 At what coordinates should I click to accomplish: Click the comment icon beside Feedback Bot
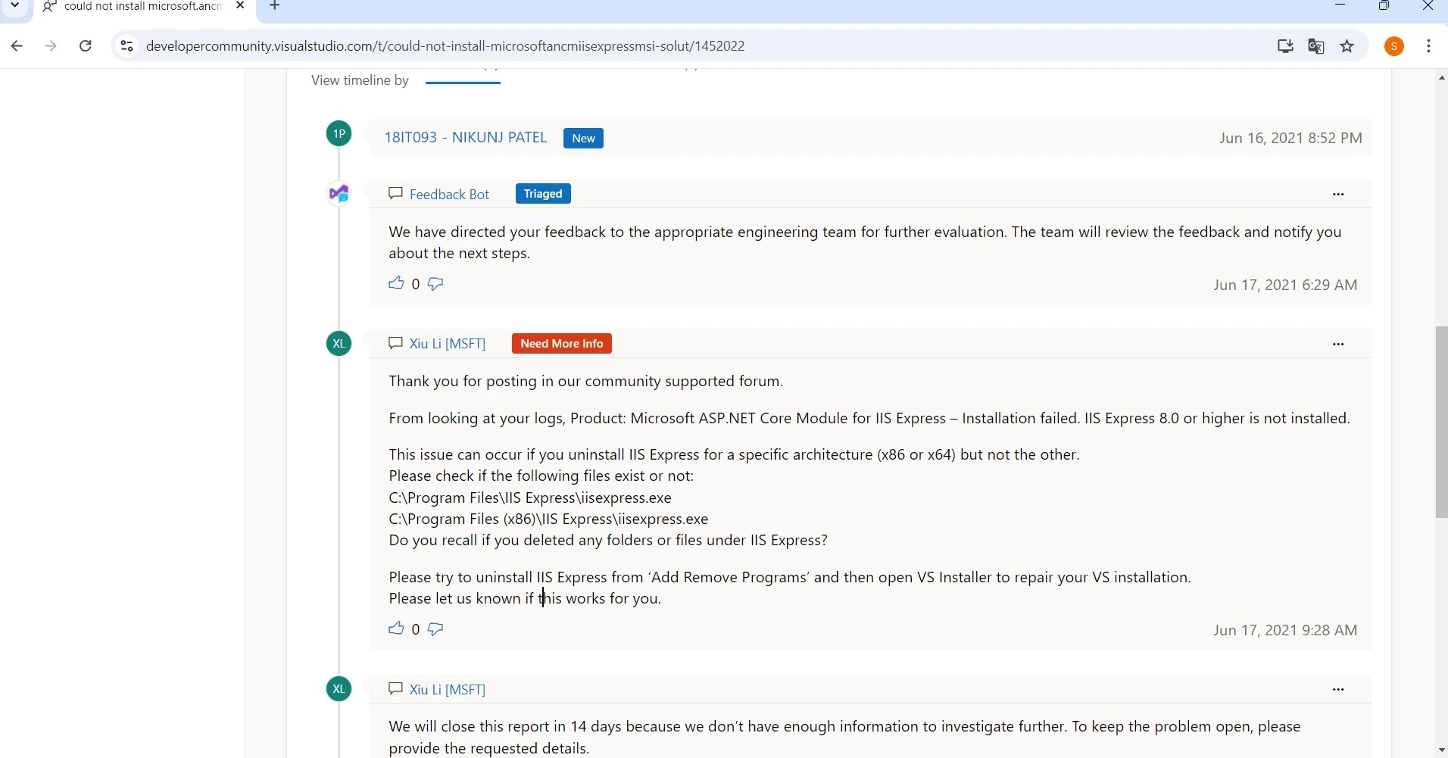point(395,194)
